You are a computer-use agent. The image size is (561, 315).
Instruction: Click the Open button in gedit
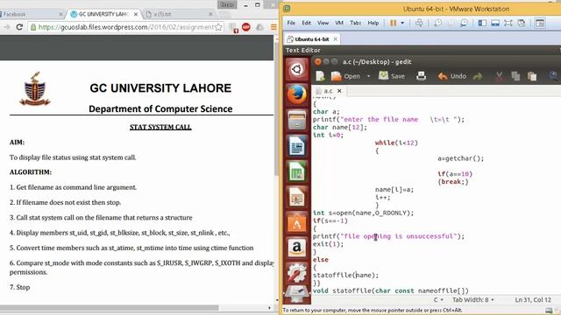(346, 76)
